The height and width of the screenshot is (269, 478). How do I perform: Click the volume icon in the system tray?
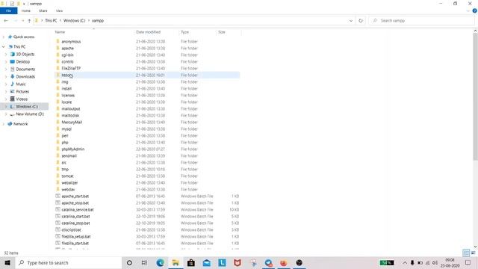click(435, 262)
